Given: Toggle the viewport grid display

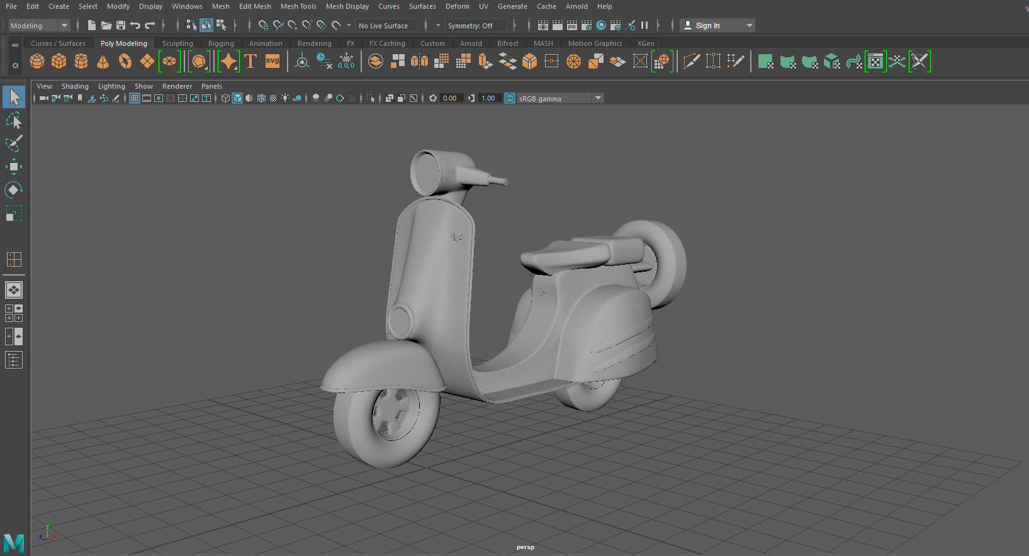Looking at the screenshot, I should tap(135, 98).
